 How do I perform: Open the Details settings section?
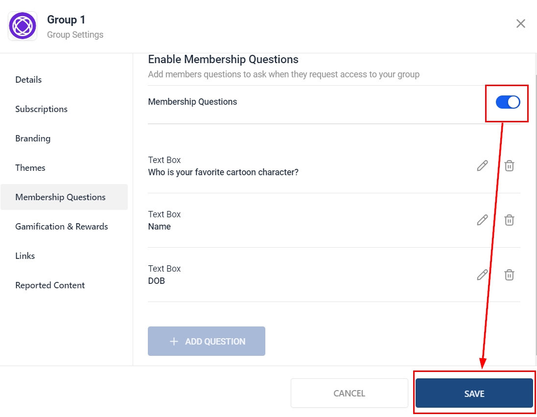pyautogui.click(x=28, y=80)
